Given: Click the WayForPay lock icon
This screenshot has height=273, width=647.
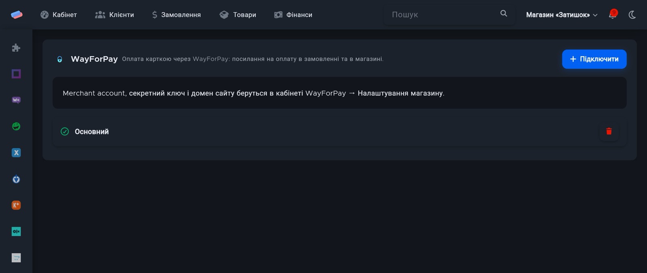Looking at the screenshot, I should click(x=59, y=59).
